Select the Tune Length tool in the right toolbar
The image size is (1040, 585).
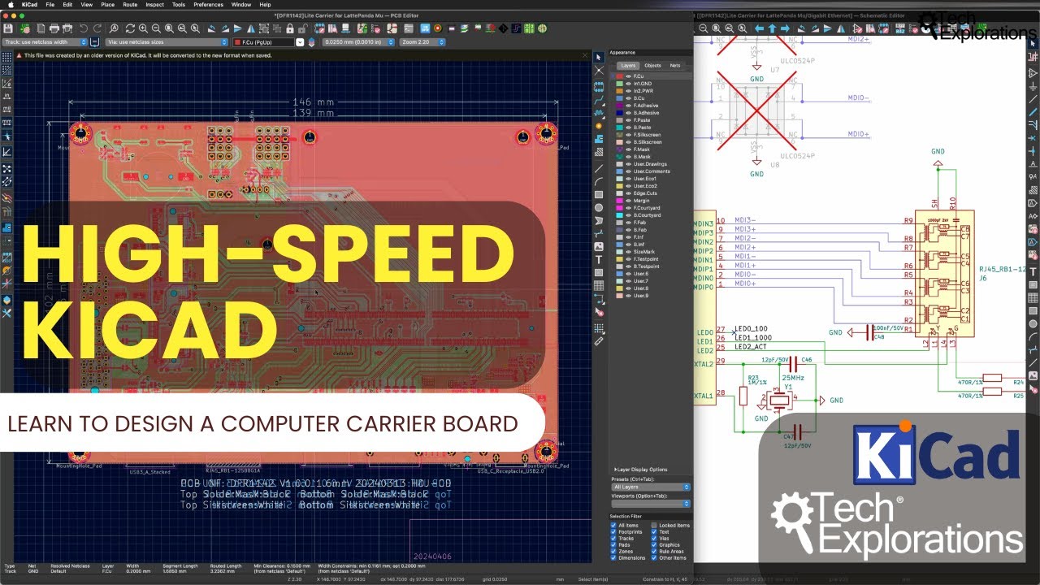coord(599,114)
